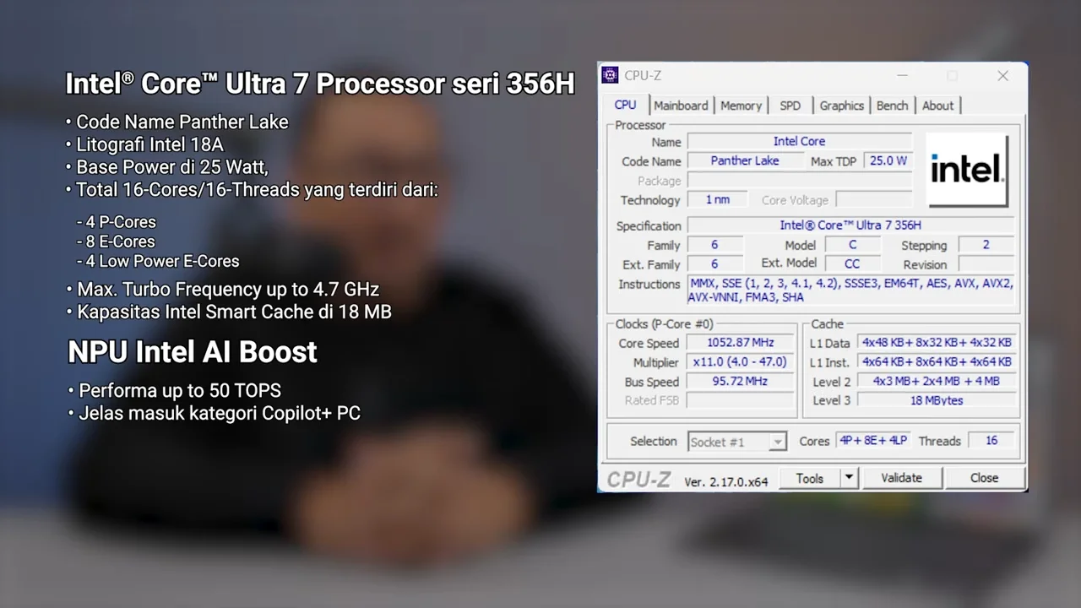Click the Max TDP value 25.0 W

888,160
